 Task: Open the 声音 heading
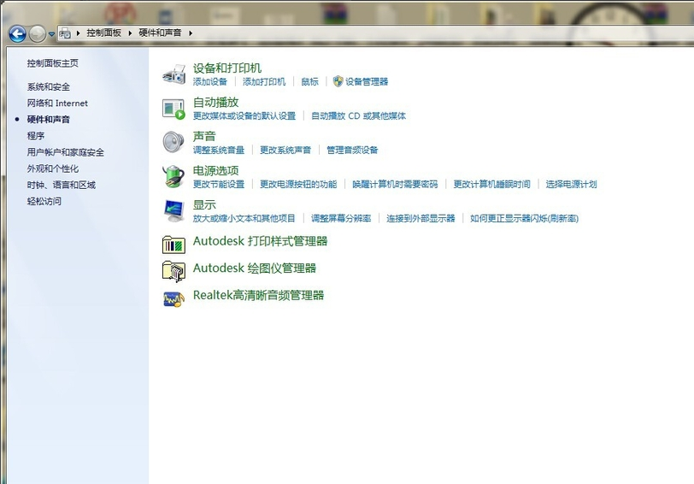point(204,136)
